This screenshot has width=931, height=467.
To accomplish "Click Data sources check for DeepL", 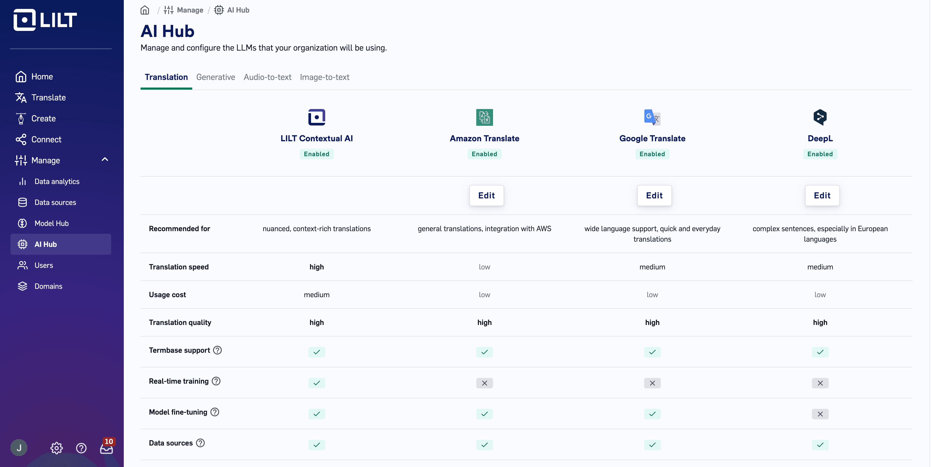I will (820, 445).
